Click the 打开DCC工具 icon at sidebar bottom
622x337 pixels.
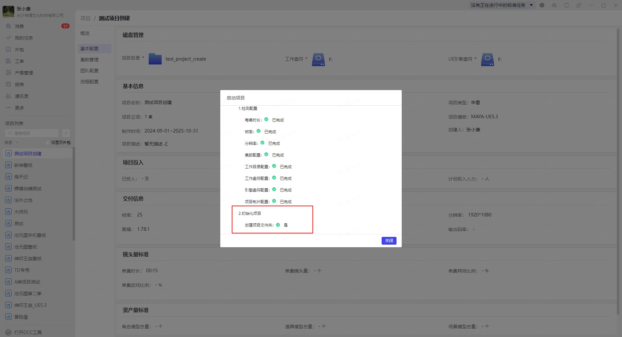tap(8, 332)
